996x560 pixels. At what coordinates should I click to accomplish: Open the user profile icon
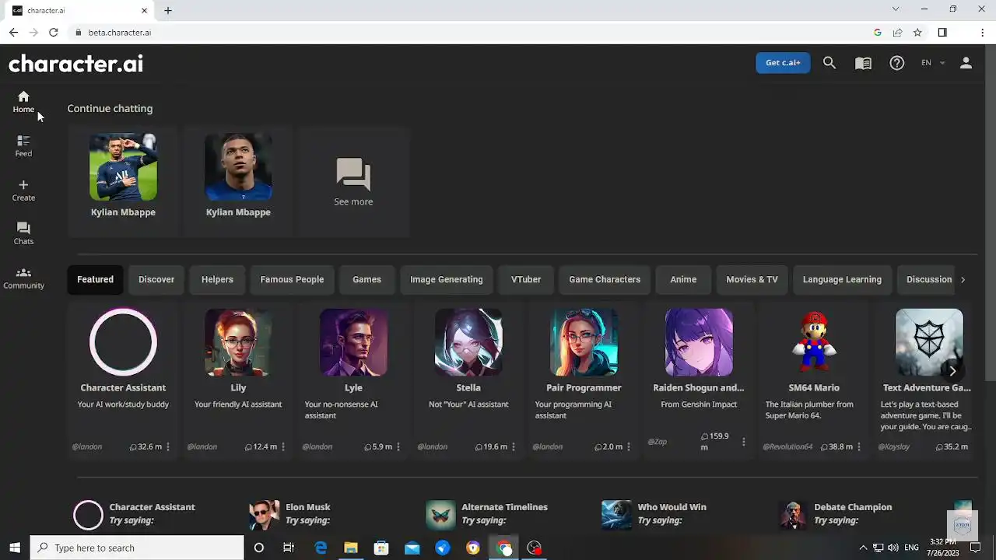[x=966, y=63]
